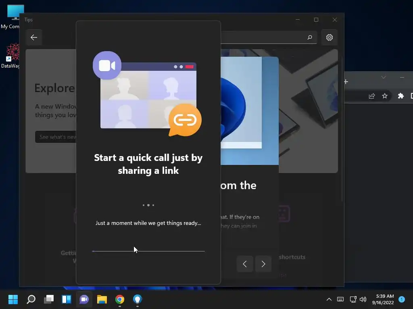
Task: Switch to Tips app taskbar icon
Action: pos(137,299)
